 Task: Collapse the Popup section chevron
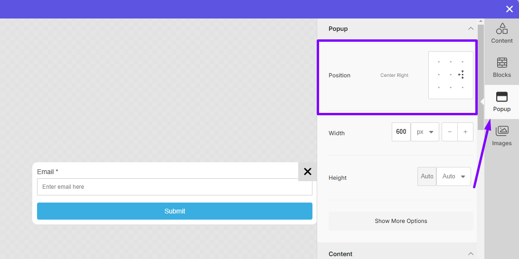471,29
